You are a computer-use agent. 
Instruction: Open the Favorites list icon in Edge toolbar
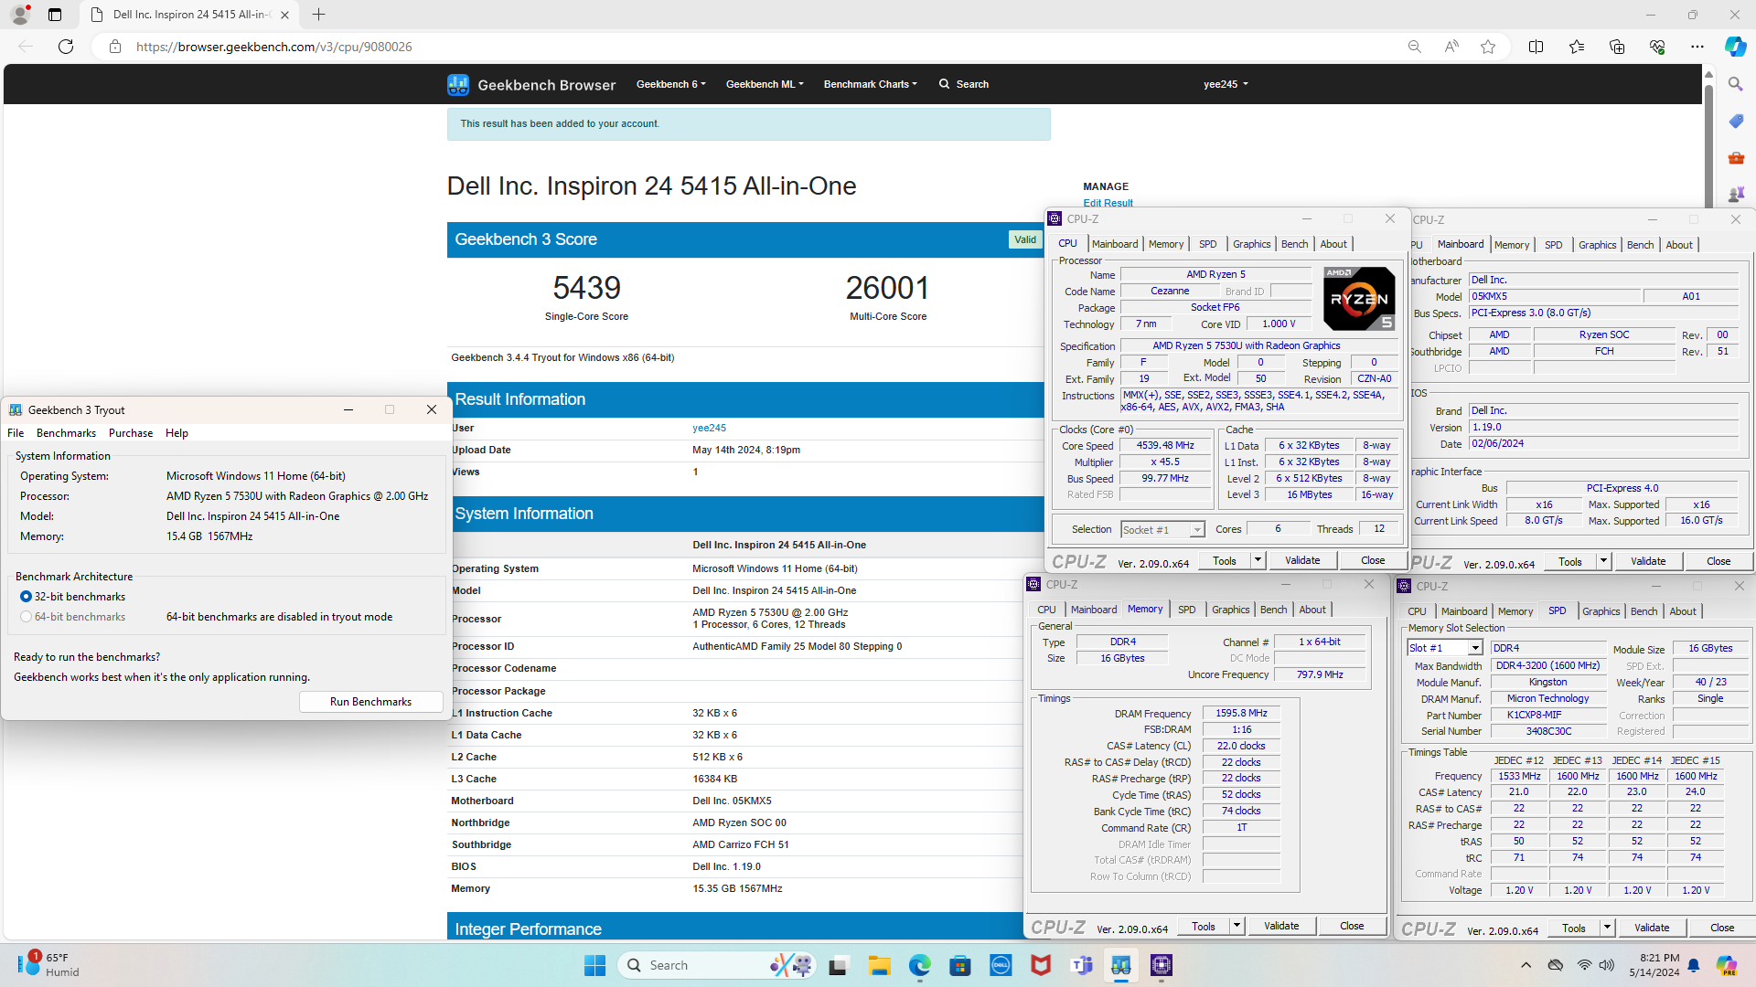(1576, 47)
